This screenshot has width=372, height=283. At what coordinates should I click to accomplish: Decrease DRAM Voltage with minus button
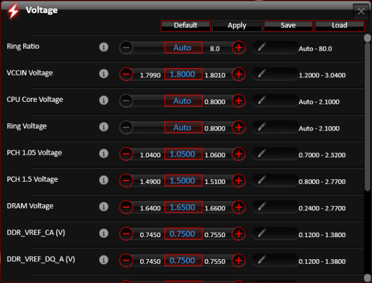[126, 207]
